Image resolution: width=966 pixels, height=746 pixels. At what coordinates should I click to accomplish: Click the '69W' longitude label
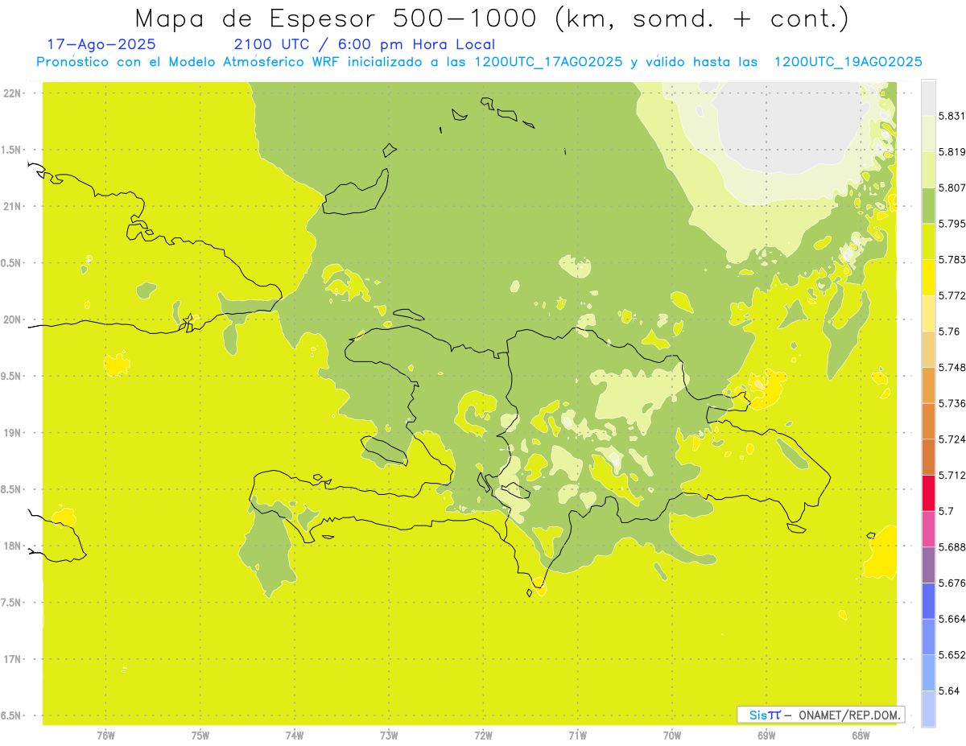pyautogui.click(x=766, y=736)
